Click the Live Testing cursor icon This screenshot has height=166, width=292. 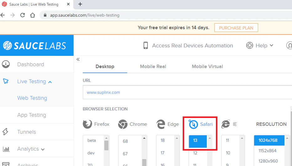pyautogui.click(x=6, y=81)
